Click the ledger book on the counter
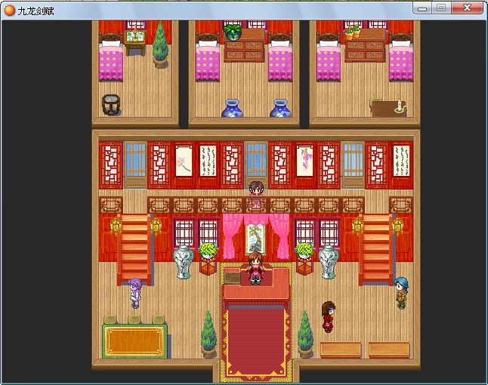 coord(232,278)
